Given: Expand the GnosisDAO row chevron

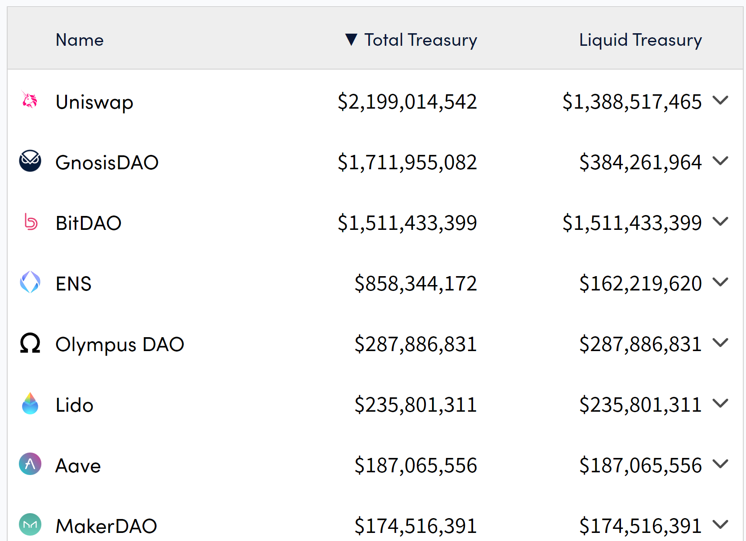Looking at the screenshot, I should tap(720, 161).
